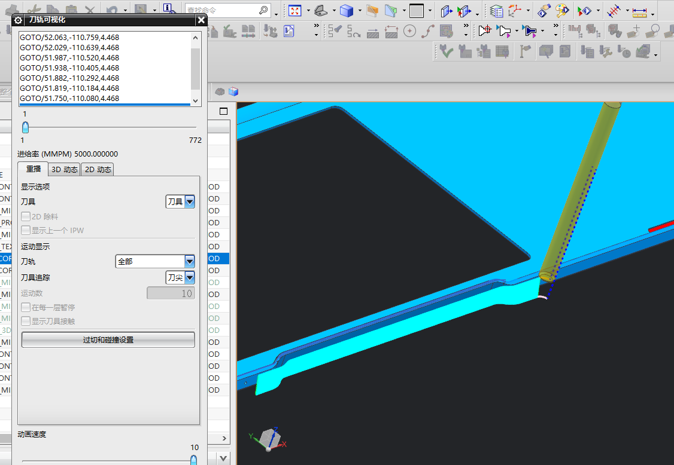This screenshot has height=465, width=674.
Task: Expand the WCS dropdown arrow
Action: 529,11
